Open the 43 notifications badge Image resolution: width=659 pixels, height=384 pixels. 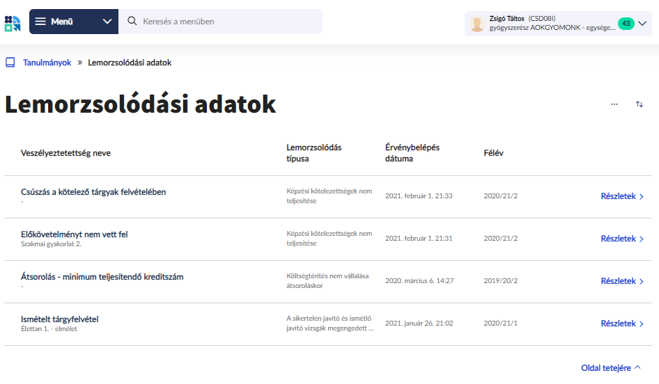[626, 24]
